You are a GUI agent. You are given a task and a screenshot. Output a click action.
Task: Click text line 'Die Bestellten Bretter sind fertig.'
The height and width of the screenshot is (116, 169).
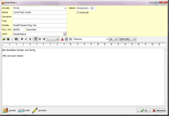pyautogui.click(x=19, y=50)
